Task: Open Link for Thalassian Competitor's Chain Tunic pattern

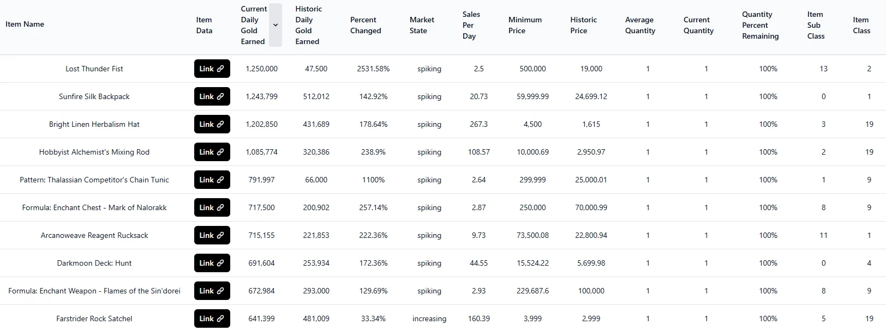Action: (212, 180)
